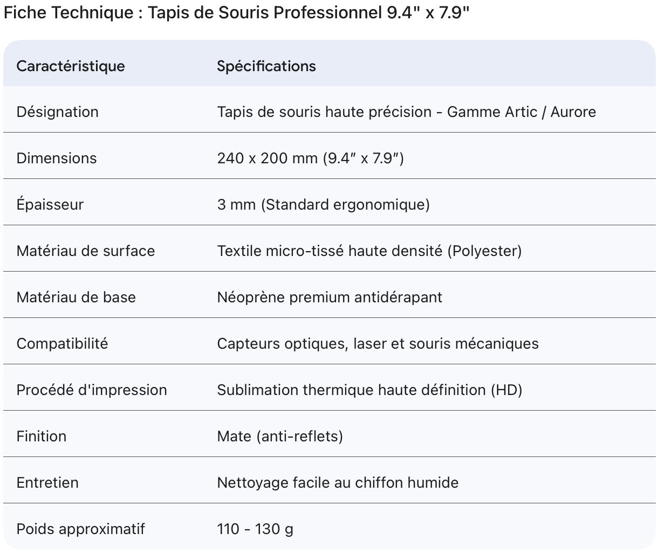
Task: Click the '3 mm (Standard ergonomique)' value
Action: point(323,205)
